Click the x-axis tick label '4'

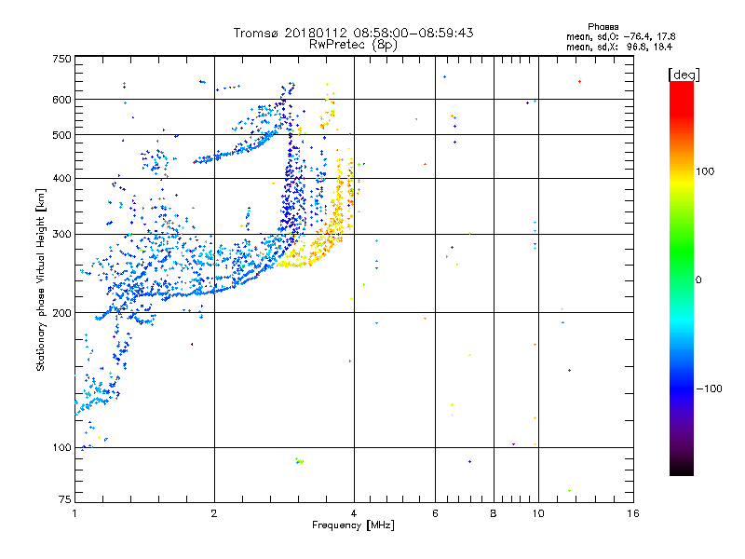click(354, 513)
